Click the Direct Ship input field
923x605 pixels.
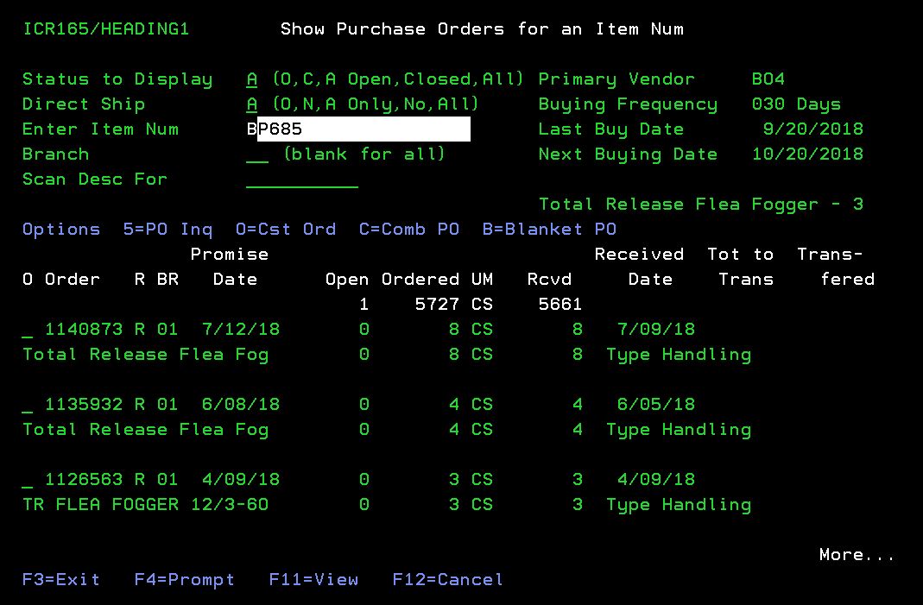[x=252, y=104]
